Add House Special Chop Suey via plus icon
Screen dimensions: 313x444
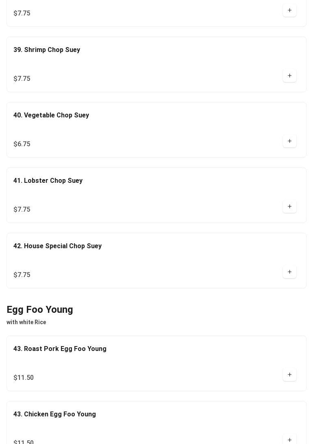(x=289, y=272)
